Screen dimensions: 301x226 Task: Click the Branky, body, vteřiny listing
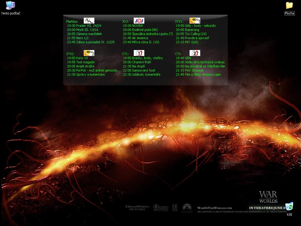143,58
